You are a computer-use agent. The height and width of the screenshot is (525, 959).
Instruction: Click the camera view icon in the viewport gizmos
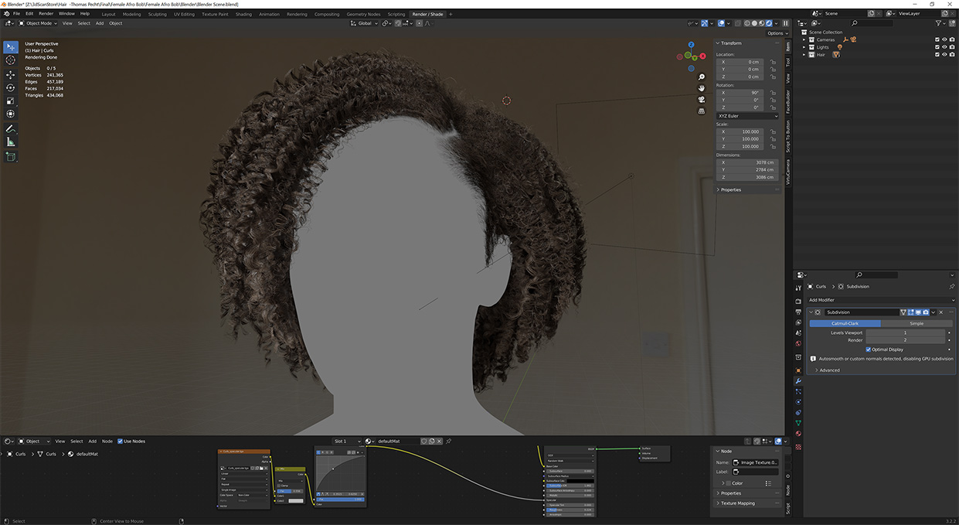click(701, 99)
